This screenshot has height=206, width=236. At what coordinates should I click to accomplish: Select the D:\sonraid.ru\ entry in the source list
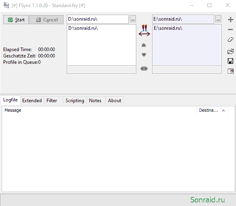(x=83, y=28)
